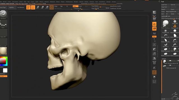
Task: Toggle the Zsub sculpt mode
Action: [x=80, y=6]
